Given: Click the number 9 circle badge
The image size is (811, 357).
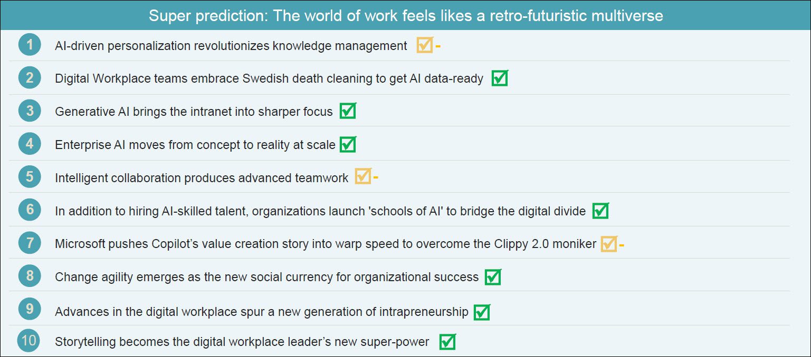Looking at the screenshot, I should coord(30,309).
